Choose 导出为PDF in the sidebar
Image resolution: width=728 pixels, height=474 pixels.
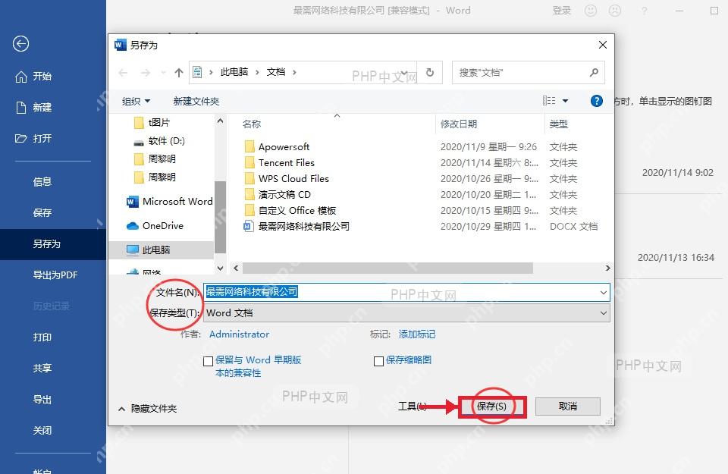pyautogui.click(x=55, y=275)
